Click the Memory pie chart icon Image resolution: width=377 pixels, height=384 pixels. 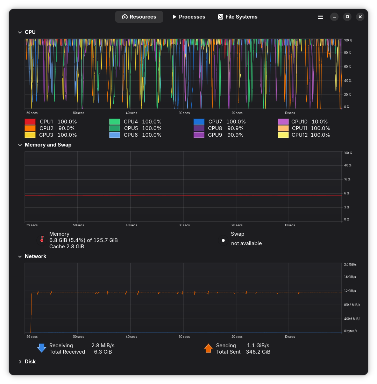tap(42, 240)
